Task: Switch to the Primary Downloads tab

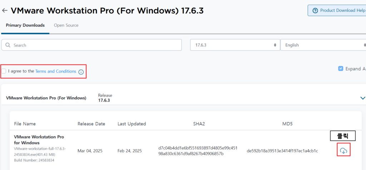Action: pos(25,25)
